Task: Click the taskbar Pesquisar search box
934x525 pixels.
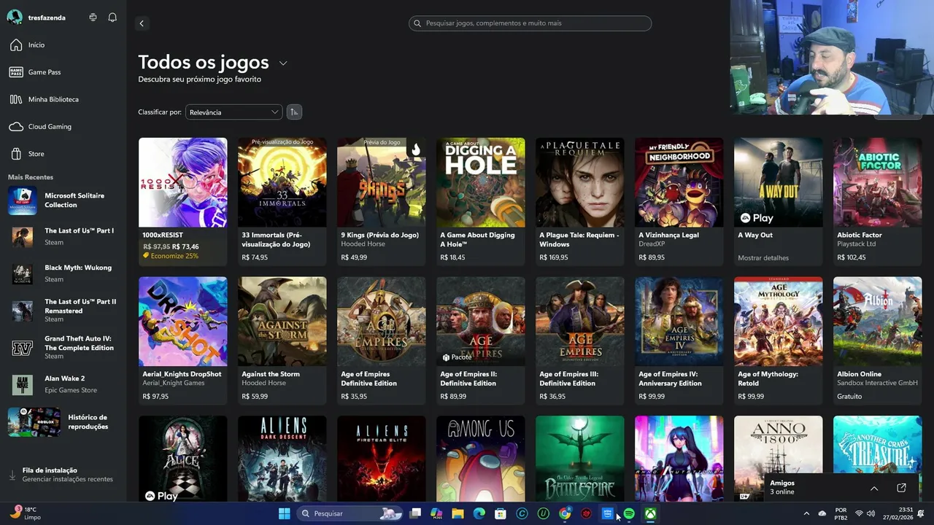Action: 350,513
